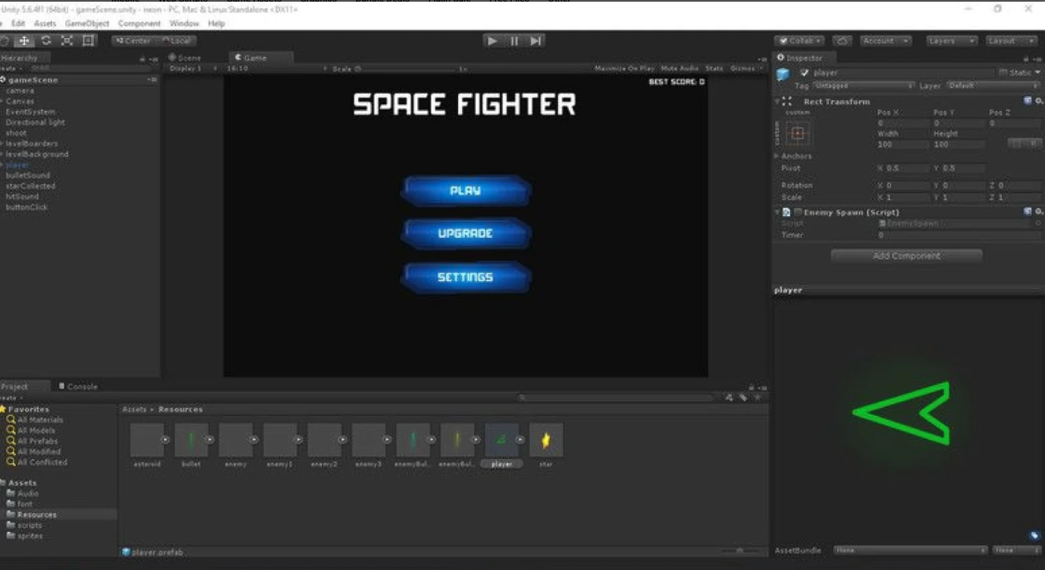Open the GameObject menu
The image size is (1045, 570).
[x=87, y=24]
